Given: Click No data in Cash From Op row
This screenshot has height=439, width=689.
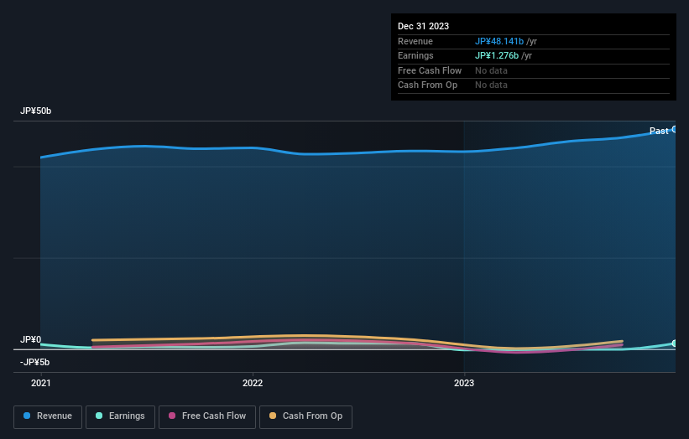Looking at the screenshot, I should pyautogui.click(x=491, y=85).
